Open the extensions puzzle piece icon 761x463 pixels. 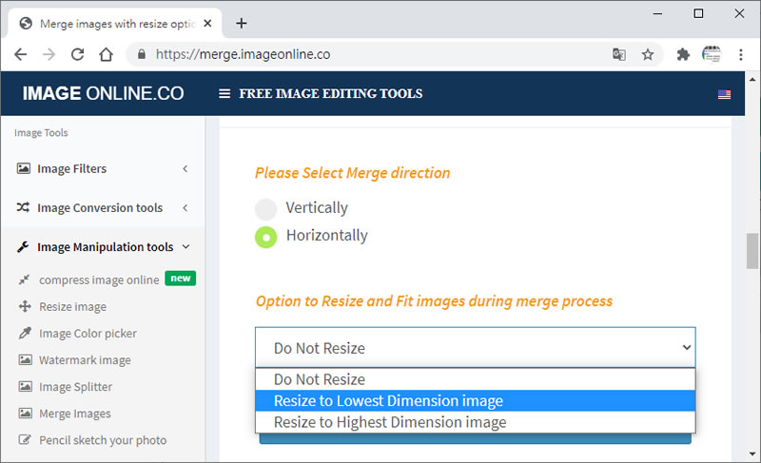[x=683, y=54]
